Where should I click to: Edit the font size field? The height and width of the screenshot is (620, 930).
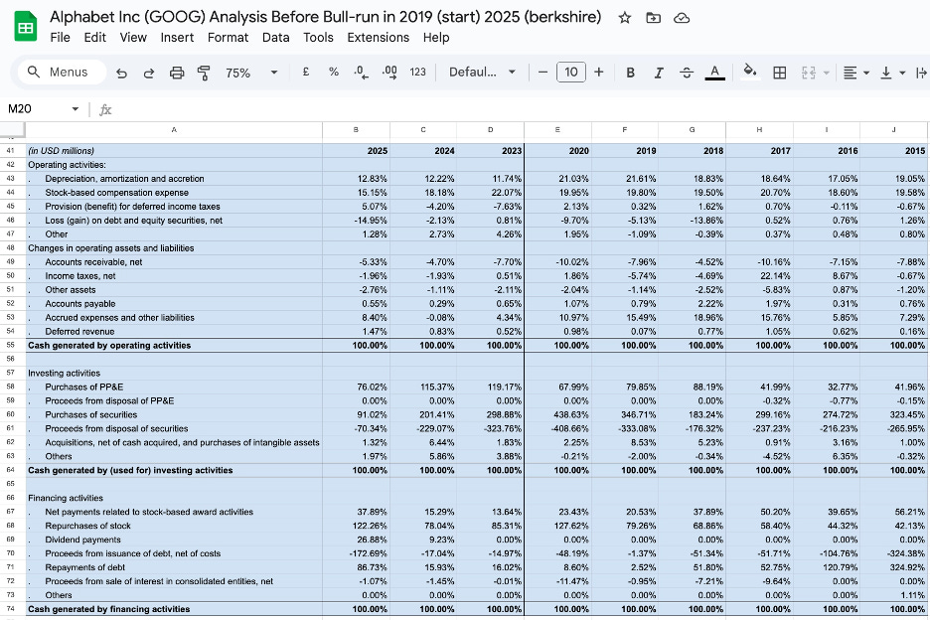pyautogui.click(x=570, y=72)
